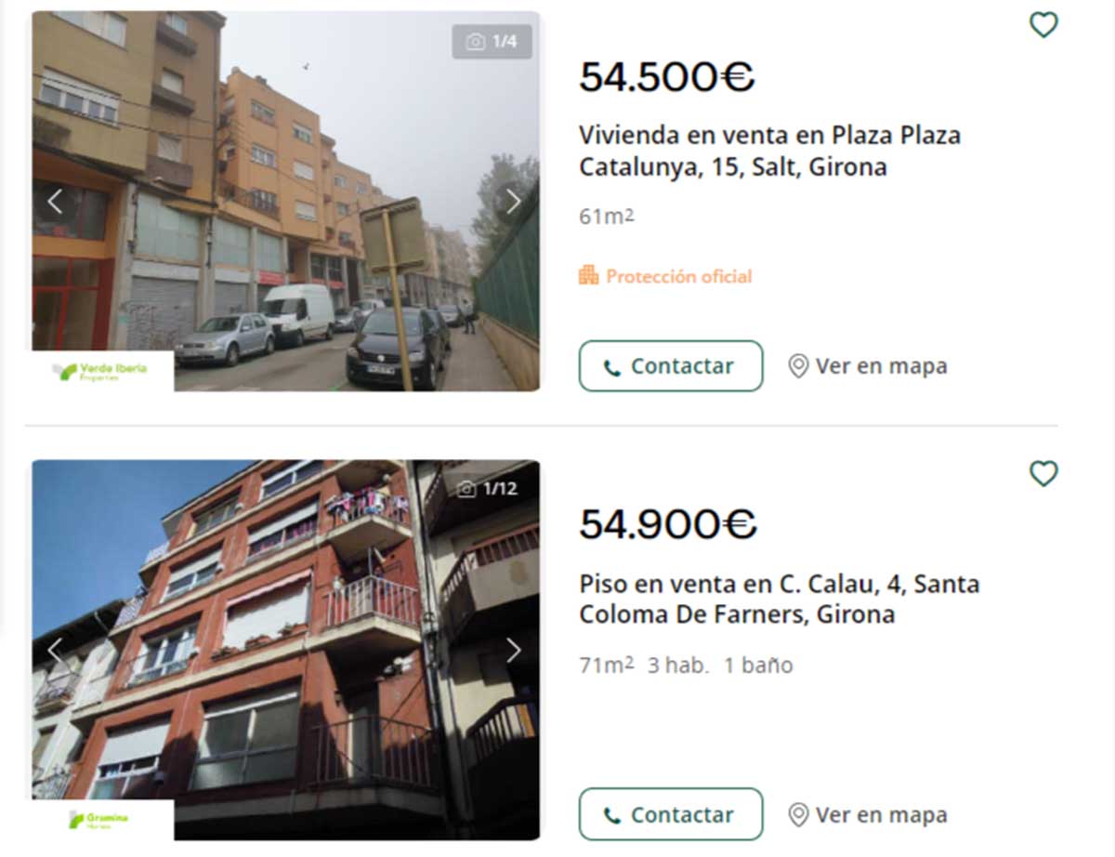1115x857 pixels.
Task: View Santa Coloma property on the map
Action: [x=868, y=815]
